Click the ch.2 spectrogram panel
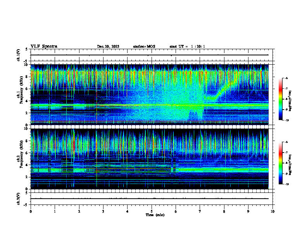307x237 pixels. (149, 159)
